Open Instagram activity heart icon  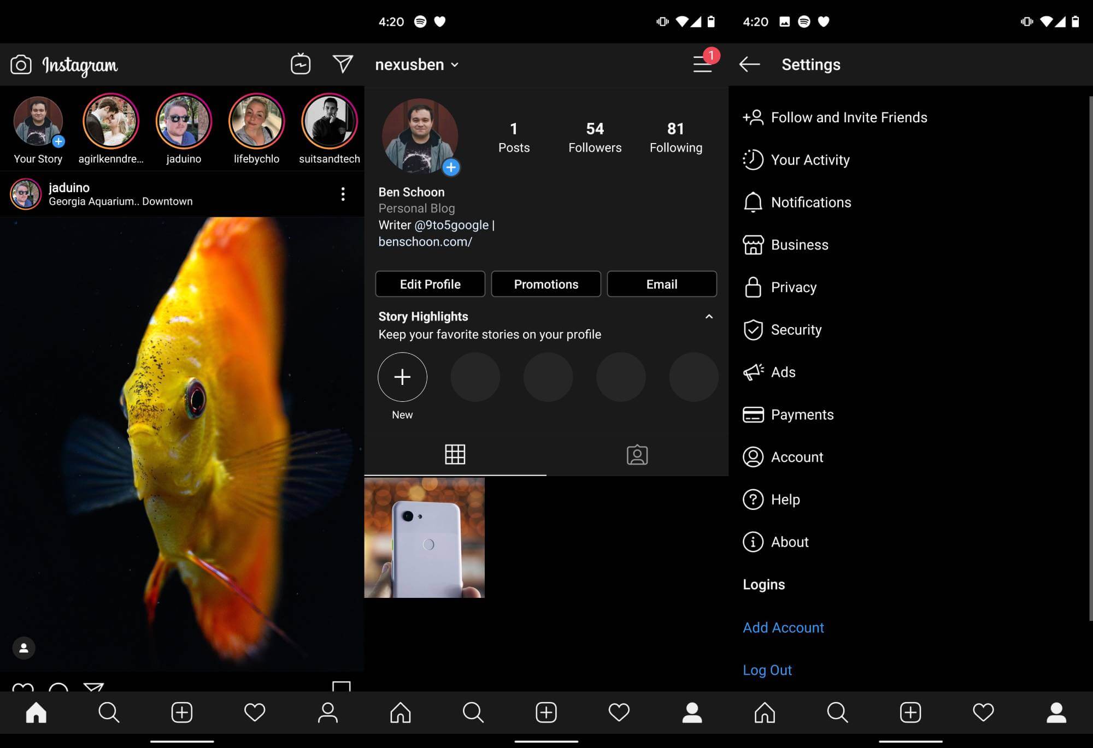point(255,711)
